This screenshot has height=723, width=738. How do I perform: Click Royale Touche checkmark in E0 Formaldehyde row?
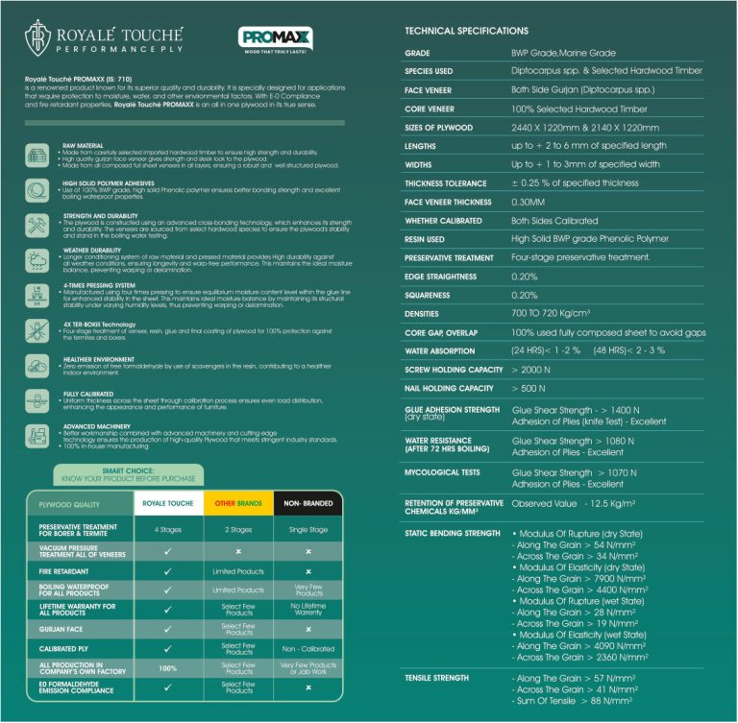coord(168,687)
